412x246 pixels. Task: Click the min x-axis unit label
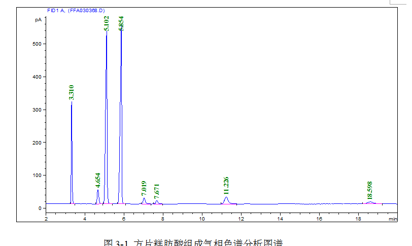click(393, 219)
